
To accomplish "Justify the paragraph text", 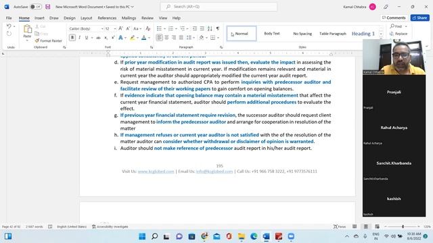I will click(181, 38).
